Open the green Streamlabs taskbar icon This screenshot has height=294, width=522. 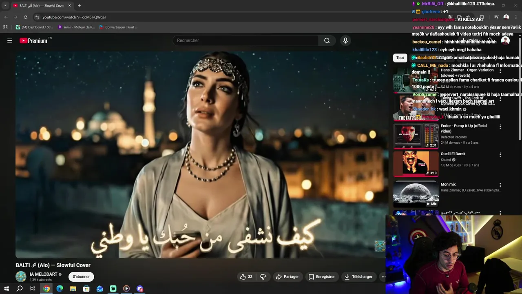(113, 289)
